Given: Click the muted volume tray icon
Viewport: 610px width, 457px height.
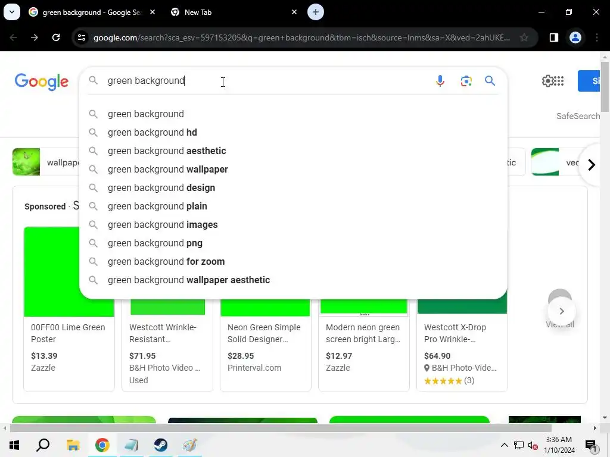Looking at the screenshot, I should [533, 446].
